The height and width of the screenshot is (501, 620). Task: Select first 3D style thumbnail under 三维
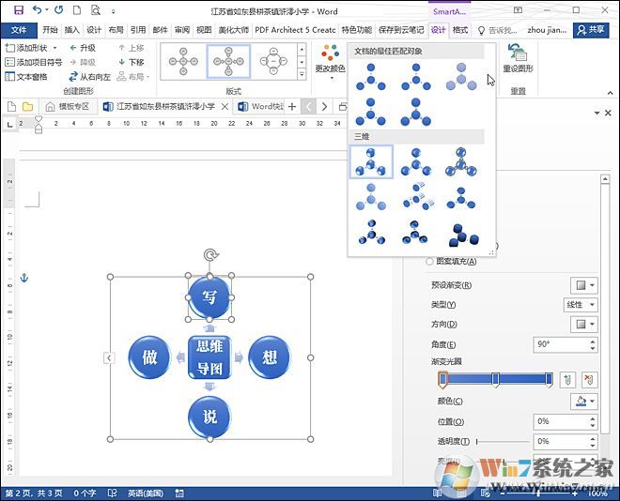tap(371, 161)
